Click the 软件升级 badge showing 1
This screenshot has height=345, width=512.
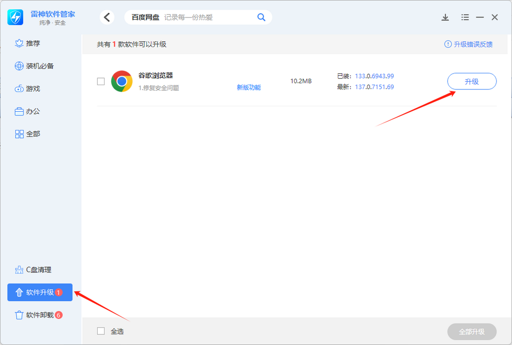[59, 293]
